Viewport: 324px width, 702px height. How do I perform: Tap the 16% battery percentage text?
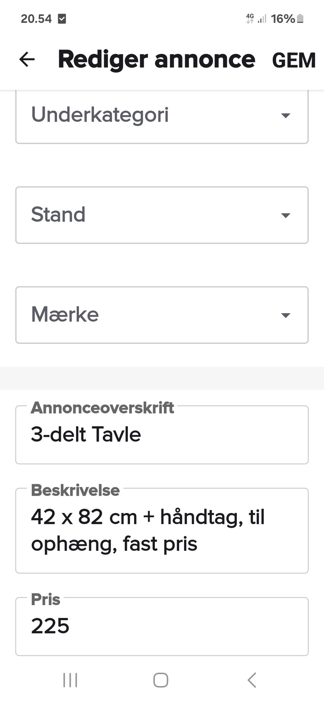(x=283, y=19)
